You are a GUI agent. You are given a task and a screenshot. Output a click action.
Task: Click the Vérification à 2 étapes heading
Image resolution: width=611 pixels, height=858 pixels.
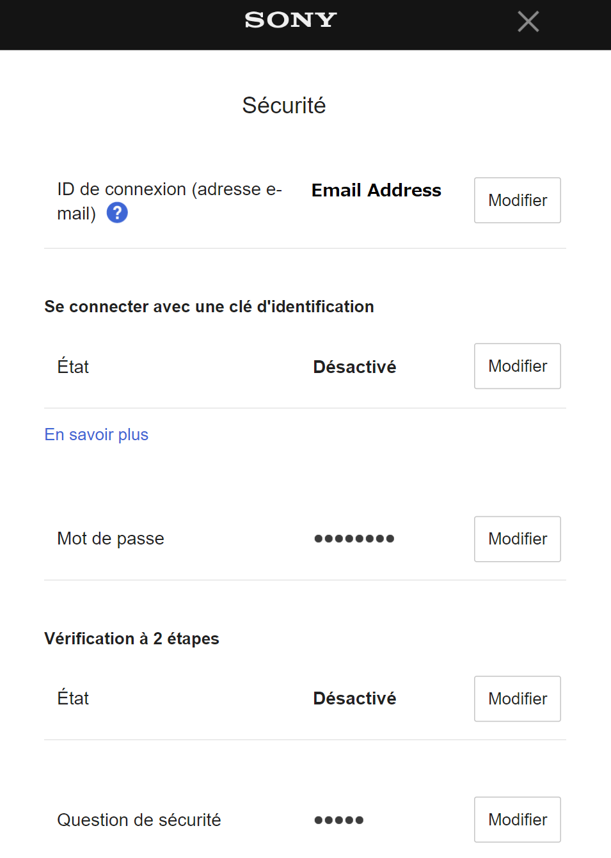(132, 639)
